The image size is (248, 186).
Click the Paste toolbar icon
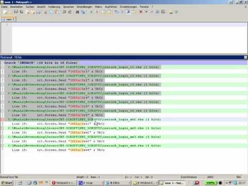(57, 12)
